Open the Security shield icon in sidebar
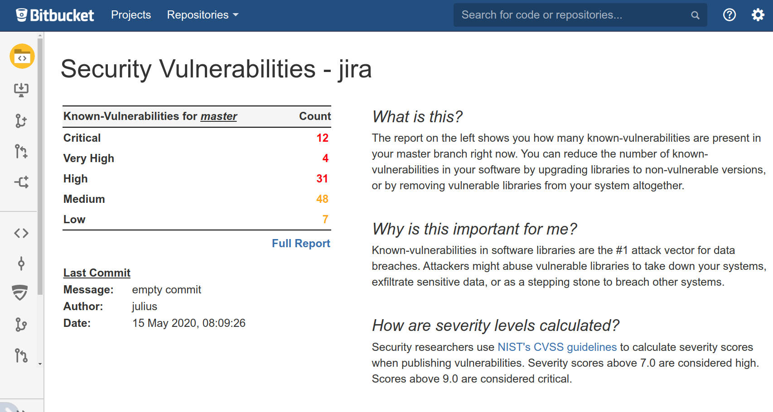The width and height of the screenshot is (773, 412). pyautogui.click(x=20, y=293)
